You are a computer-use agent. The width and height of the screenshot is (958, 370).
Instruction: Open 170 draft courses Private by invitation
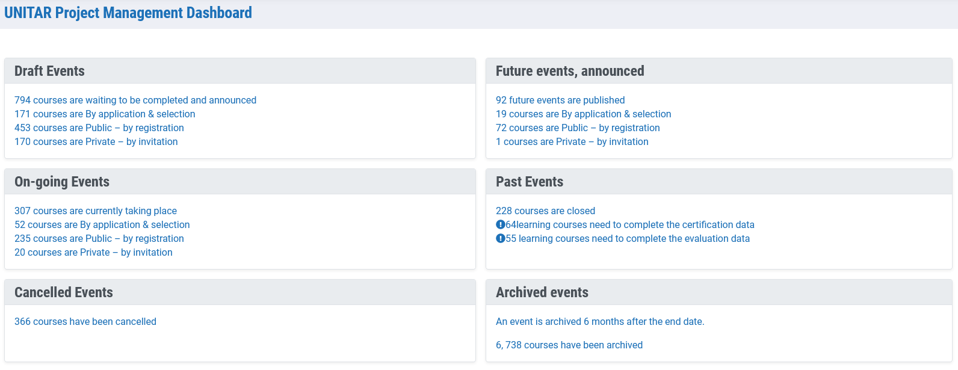(x=96, y=141)
